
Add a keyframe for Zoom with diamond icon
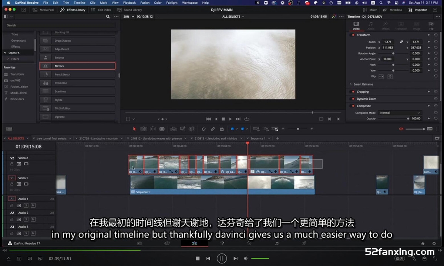[429, 42]
